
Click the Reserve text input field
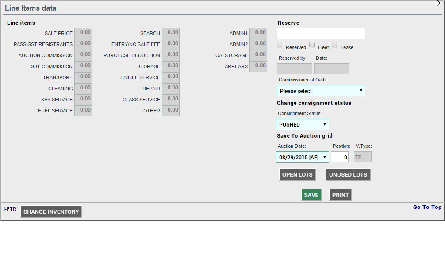(x=321, y=34)
